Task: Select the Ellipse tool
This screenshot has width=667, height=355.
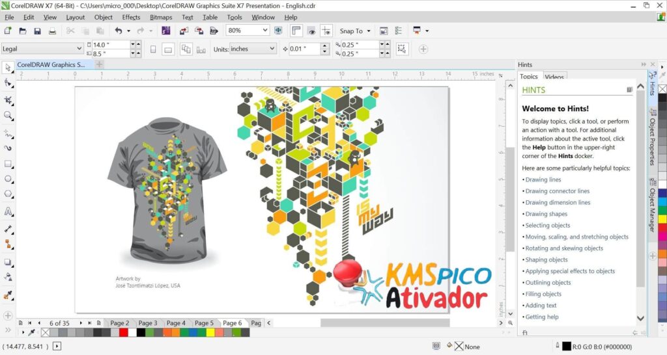Action: [8, 179]
